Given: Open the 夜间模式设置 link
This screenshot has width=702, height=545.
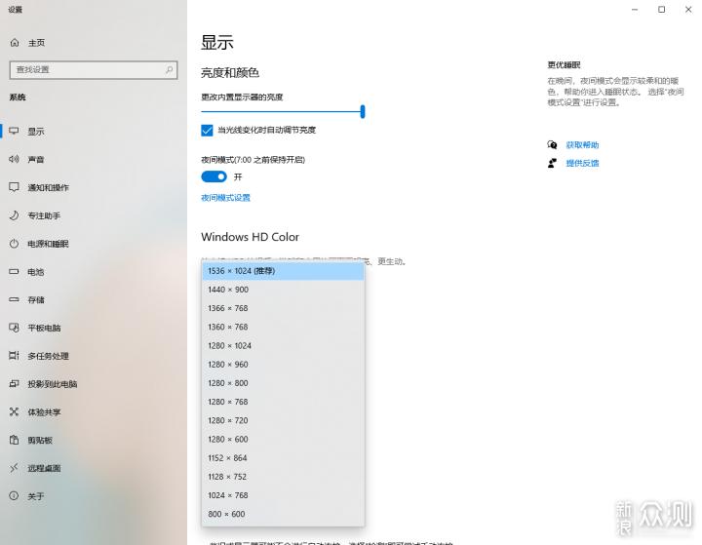Looking at the screenshot, I should click(225, 198).
